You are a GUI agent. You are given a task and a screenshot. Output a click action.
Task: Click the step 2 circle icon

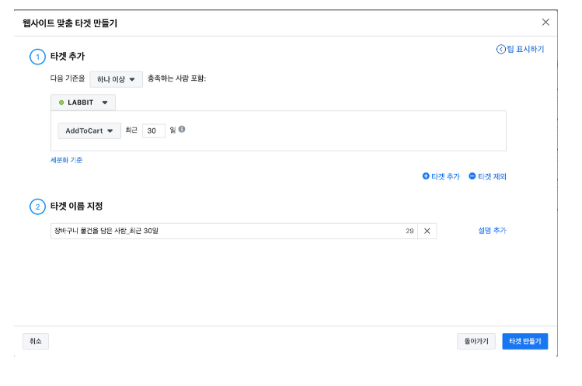pos(37,207)
